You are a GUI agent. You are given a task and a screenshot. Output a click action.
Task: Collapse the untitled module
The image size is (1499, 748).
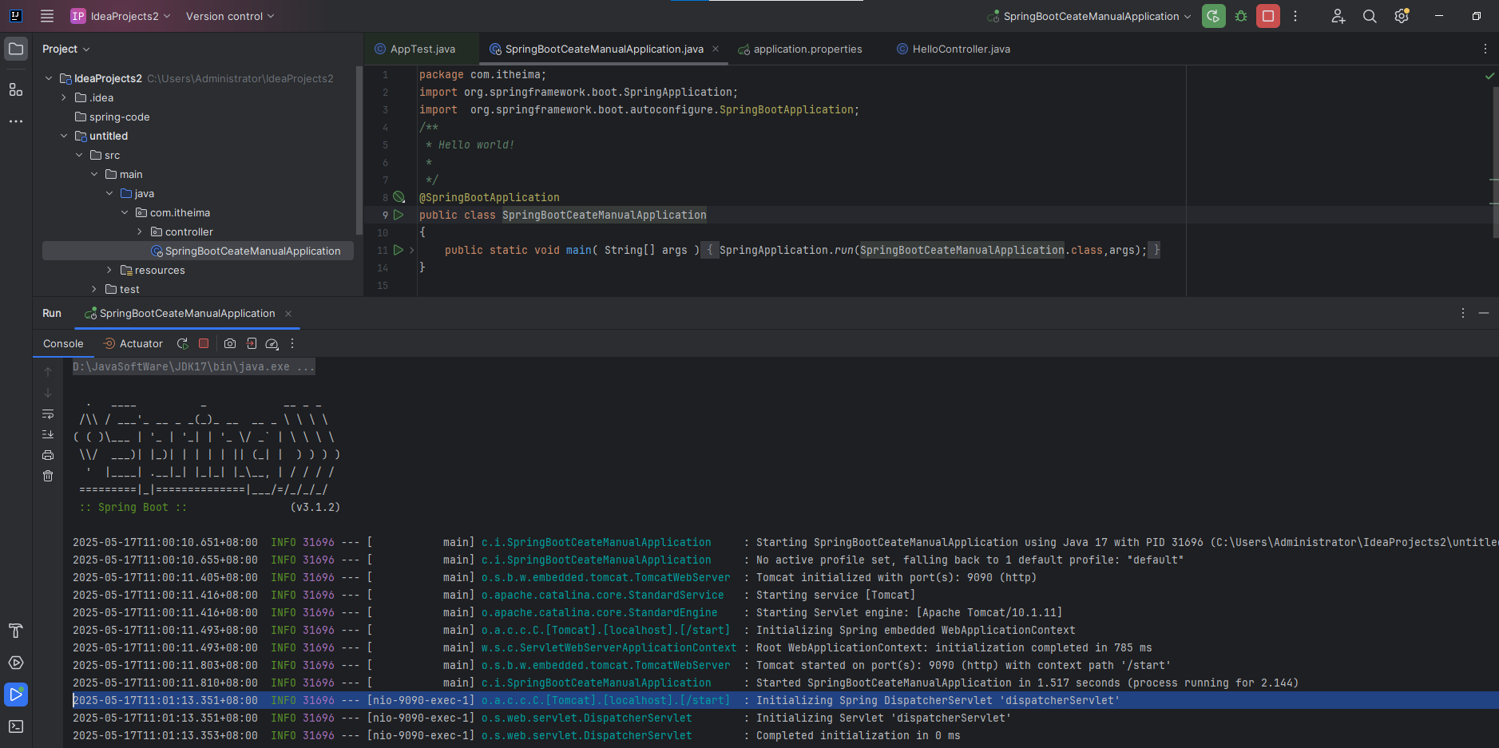click(64, 136)
